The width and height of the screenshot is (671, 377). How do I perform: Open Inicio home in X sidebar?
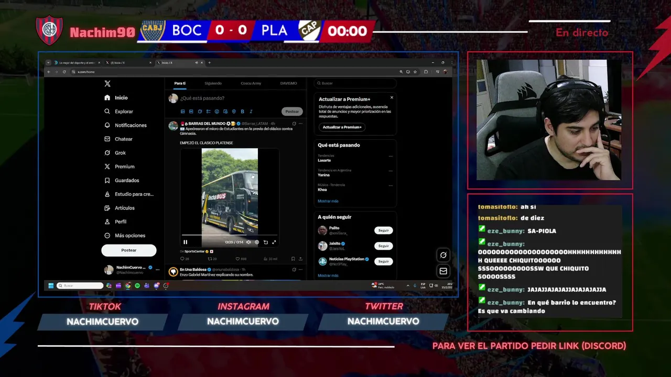pyautogui.click(x=116, y=98)
